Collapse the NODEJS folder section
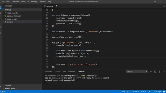Viewport: 166px width, 93px height. pyautogui.click(x=22, y=10)
